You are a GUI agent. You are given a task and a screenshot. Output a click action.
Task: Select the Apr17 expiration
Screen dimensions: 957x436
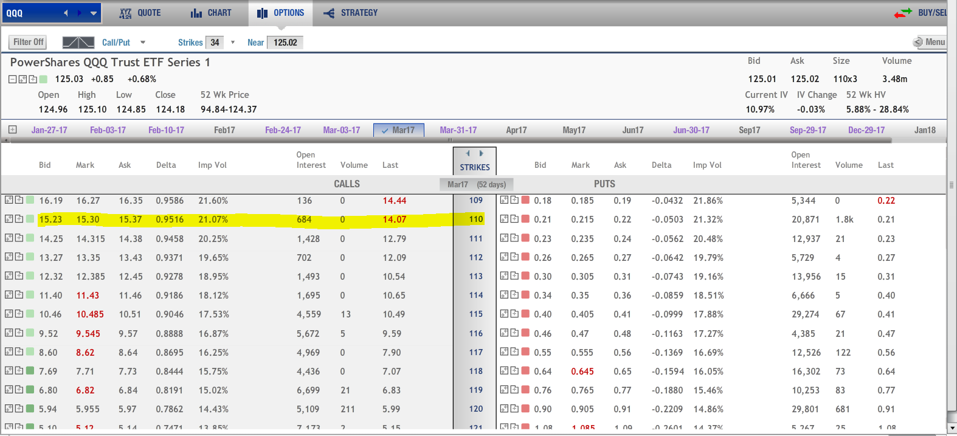(x=516, y=130)
